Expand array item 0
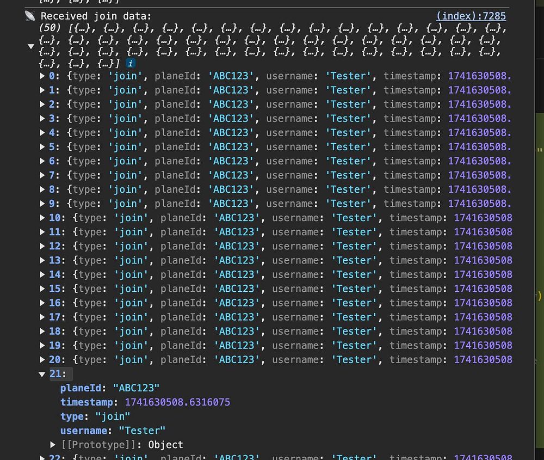The height and width of the screenshot is (460, 544). (42, 76)
